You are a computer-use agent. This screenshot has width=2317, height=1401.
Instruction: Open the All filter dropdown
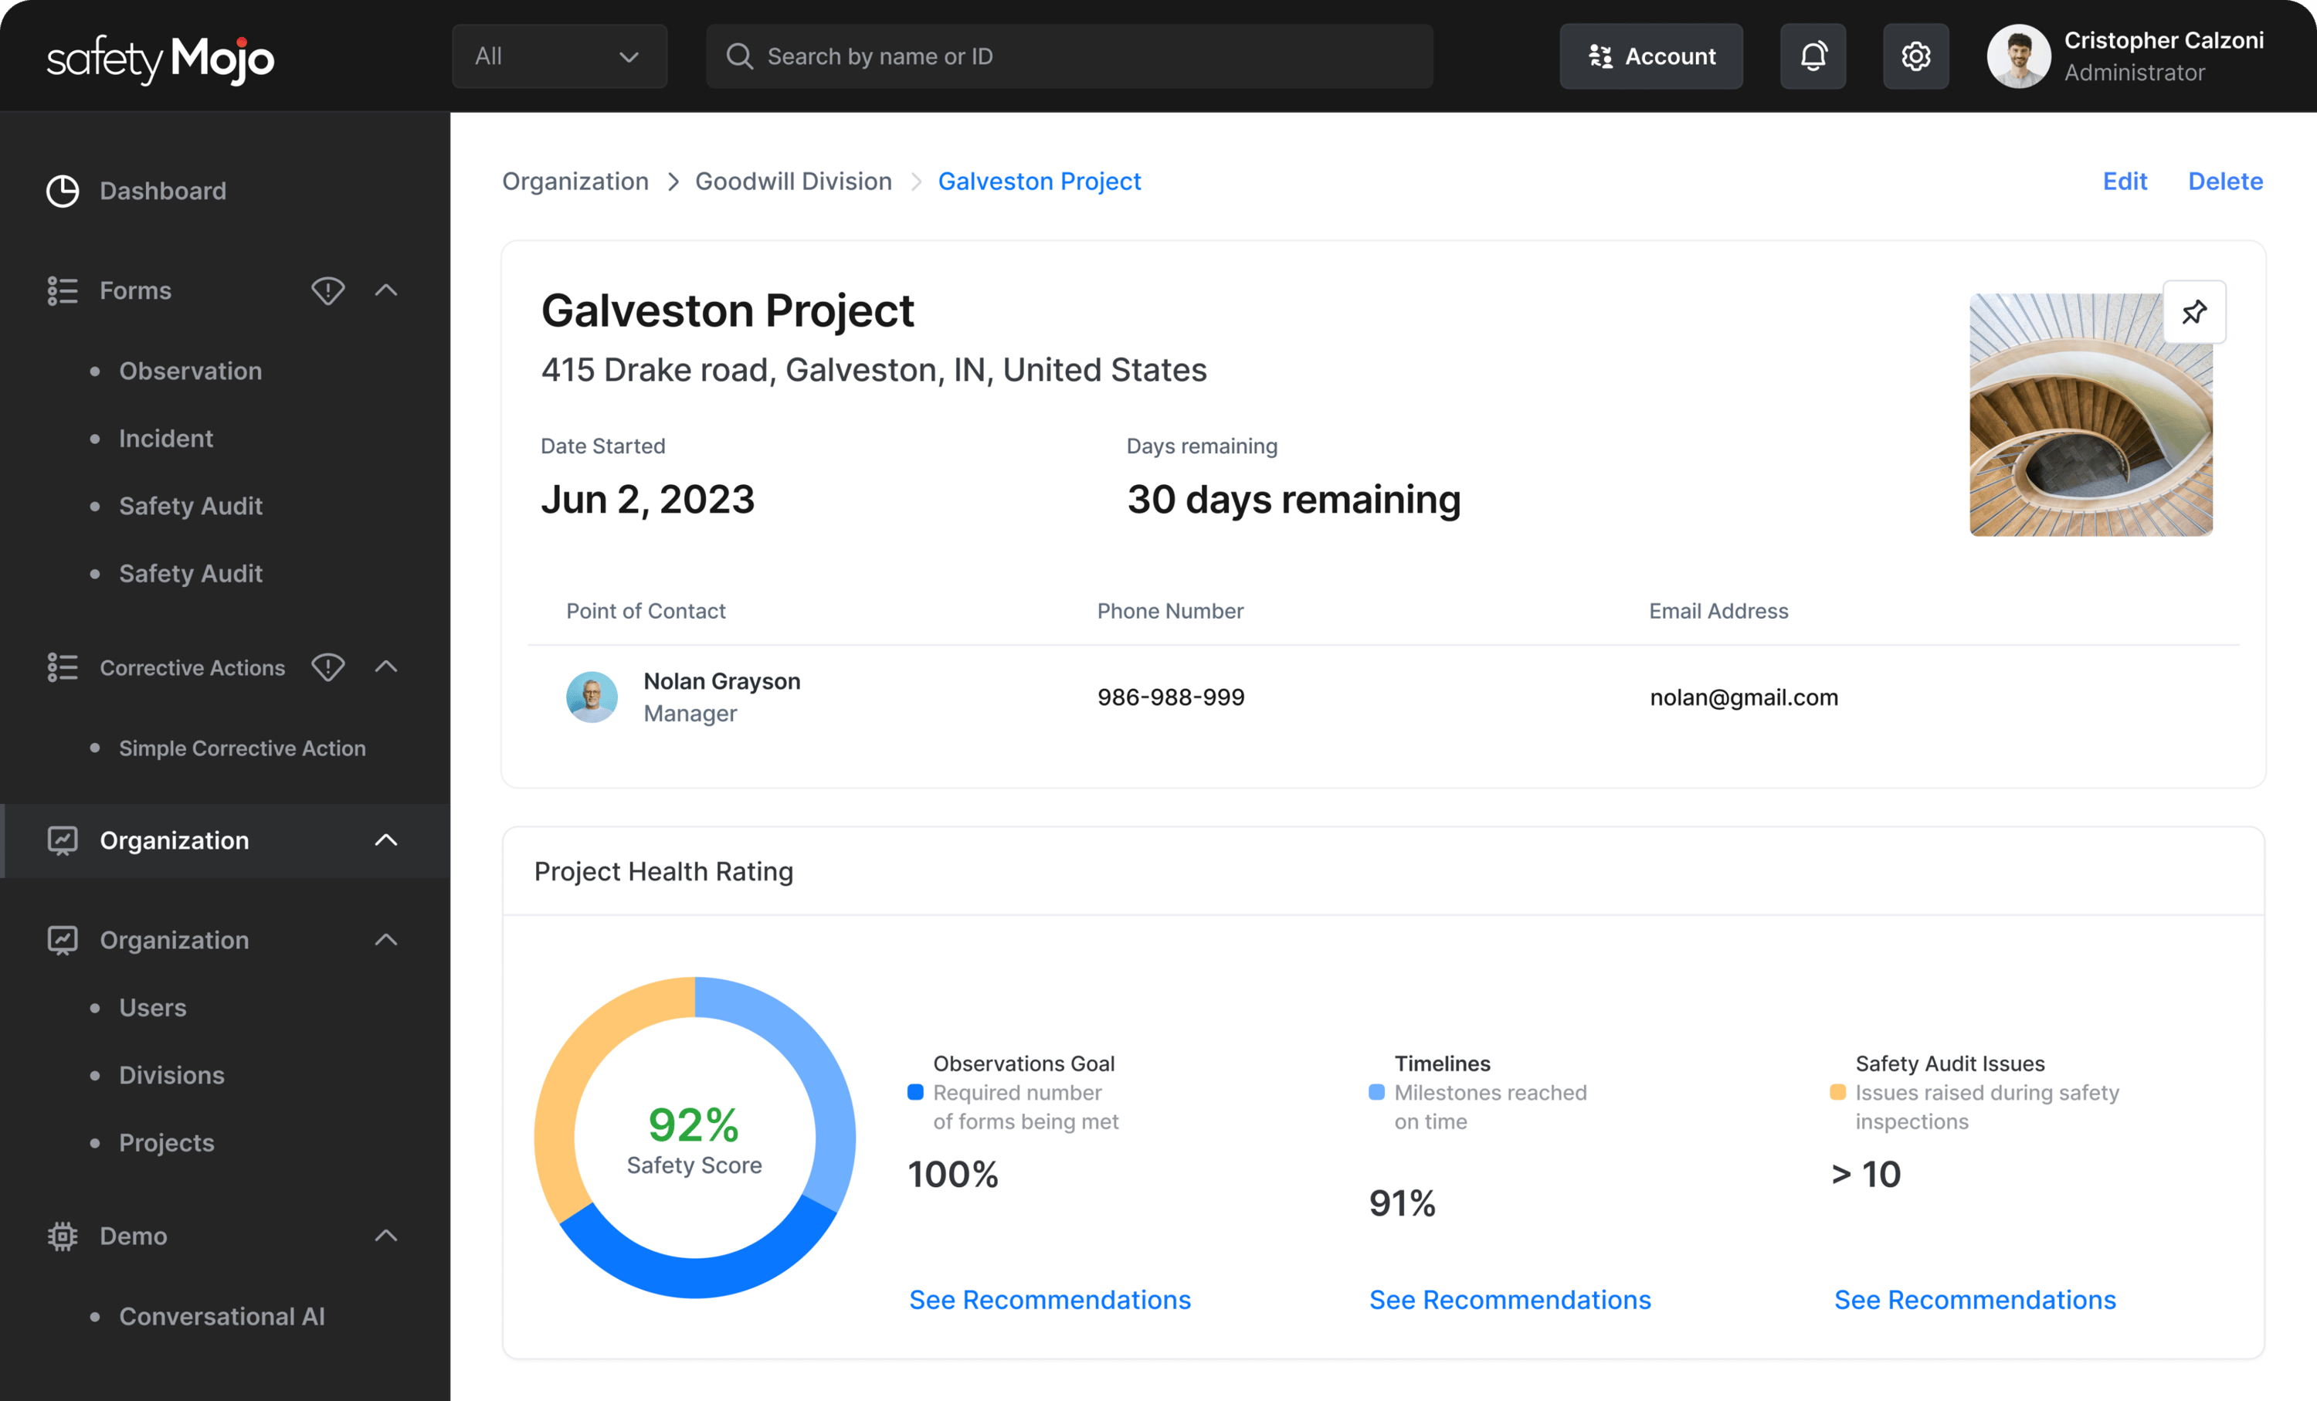coord(558,56)
